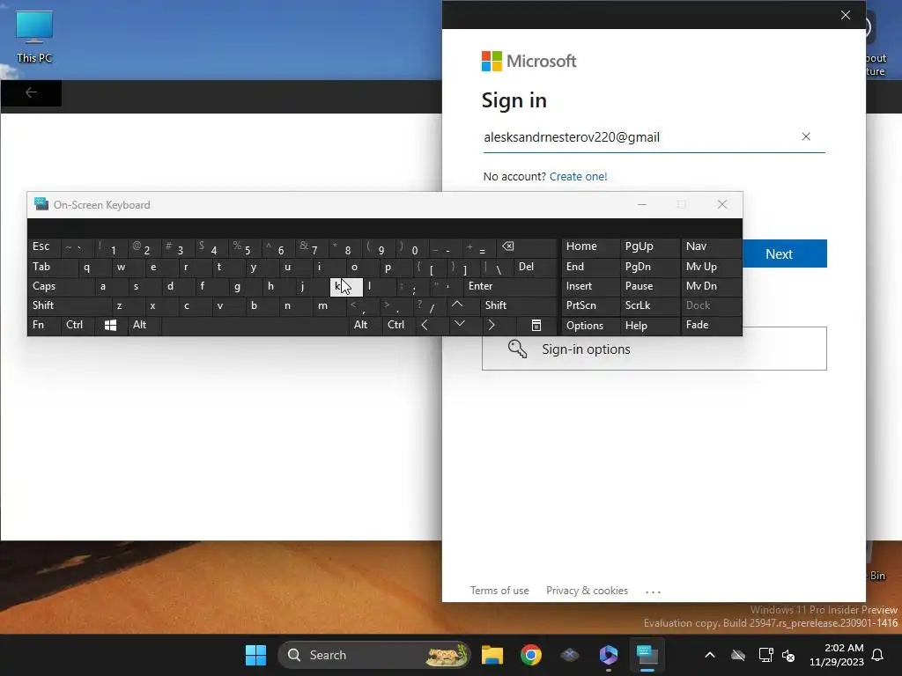Click the Fade key on On-Screen Keyboard
The image size is (902, 676).
711,326
